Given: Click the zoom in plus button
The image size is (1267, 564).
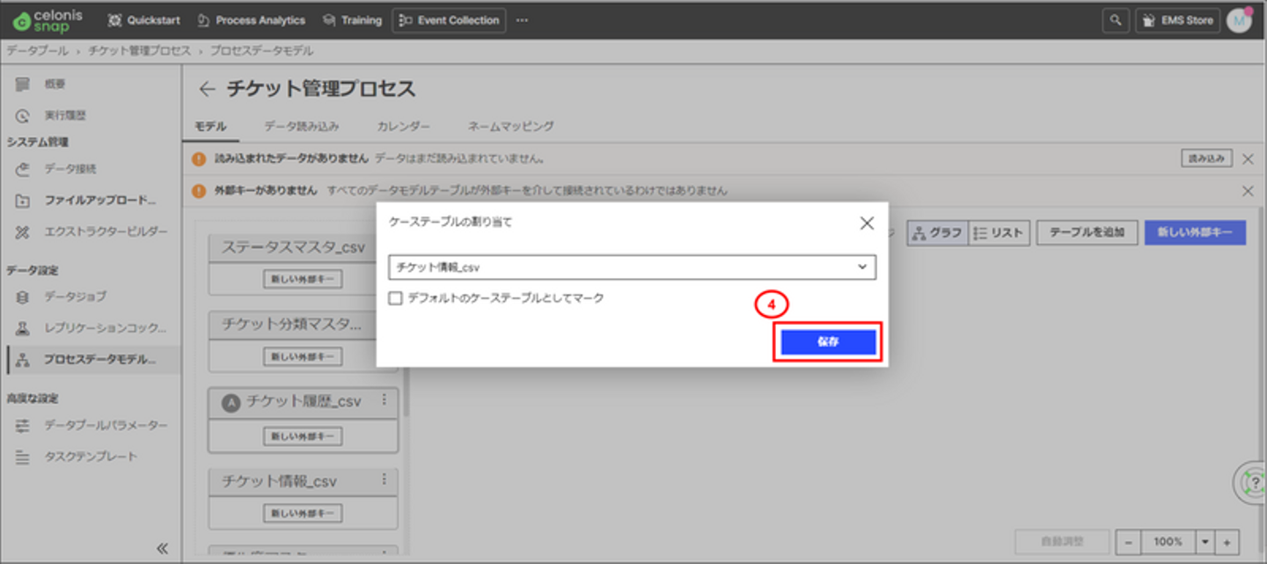Looking at the screenshot, I should [1227, 541].
